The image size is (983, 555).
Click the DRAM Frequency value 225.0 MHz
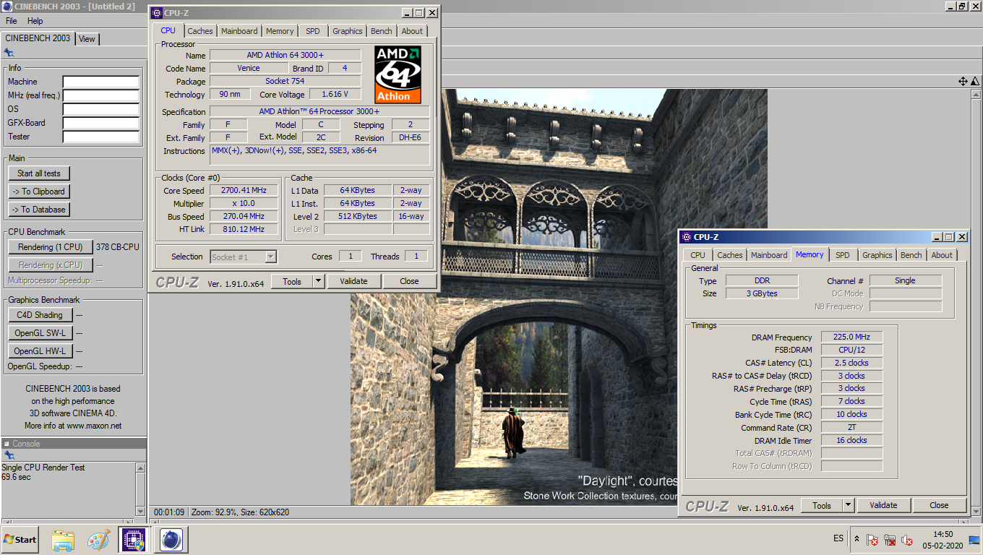[851, 337]
